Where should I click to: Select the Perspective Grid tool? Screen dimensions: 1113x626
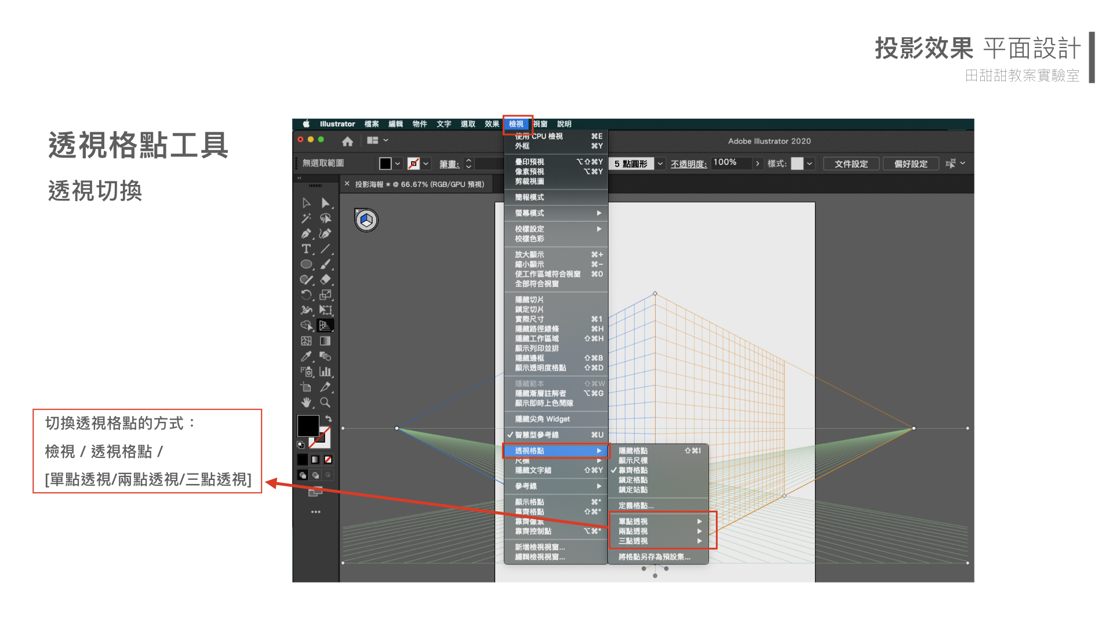(x=325, y=326)
